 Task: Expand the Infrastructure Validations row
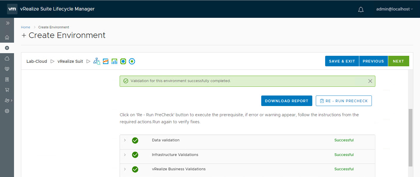point(125,155)
